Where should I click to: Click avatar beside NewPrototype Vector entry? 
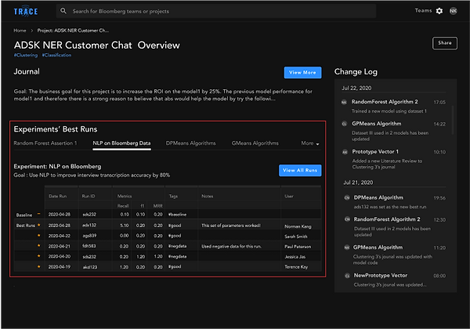347,276
